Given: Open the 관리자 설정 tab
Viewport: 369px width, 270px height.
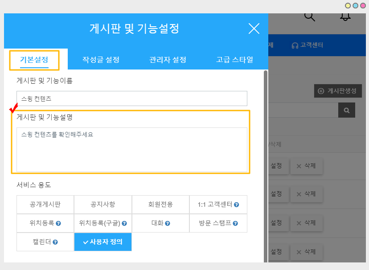Looking at the screenshot, I should tap(168, 60).
